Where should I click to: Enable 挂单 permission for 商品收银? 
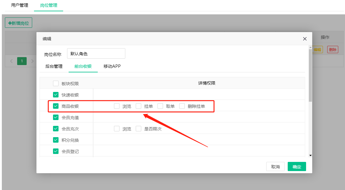138,106
